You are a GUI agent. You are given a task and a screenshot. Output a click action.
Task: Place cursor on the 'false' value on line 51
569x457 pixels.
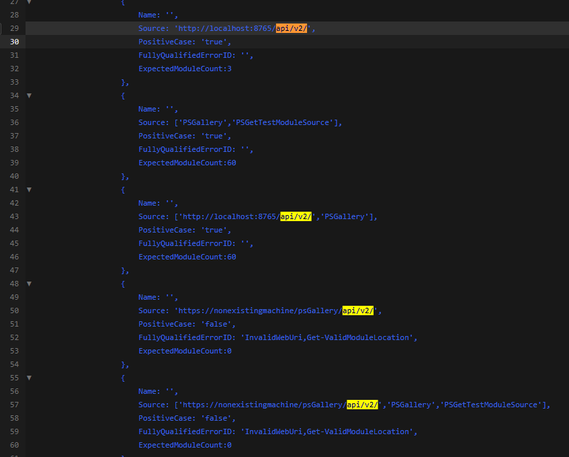point(216,323)
